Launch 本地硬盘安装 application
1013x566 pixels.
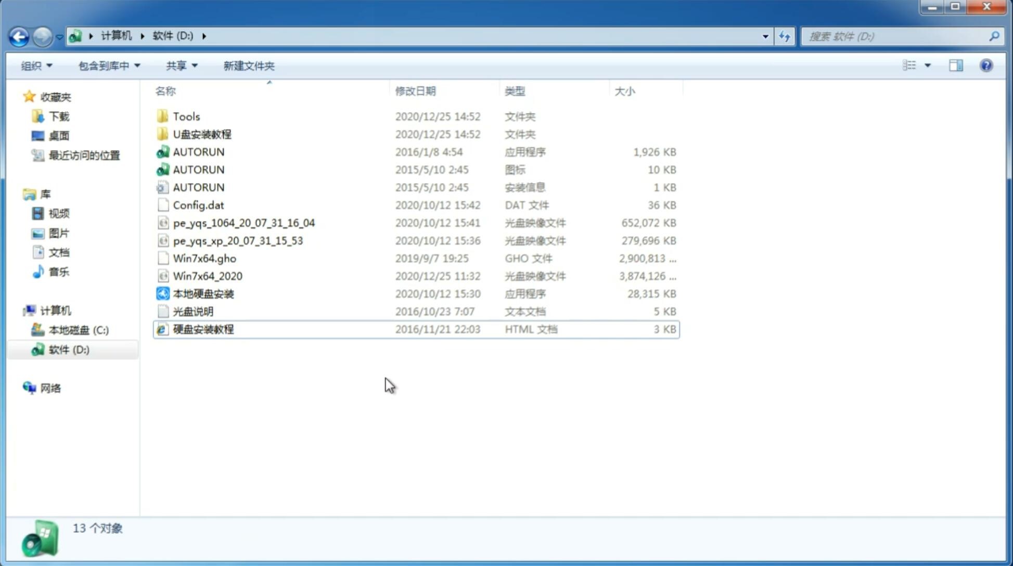(x=203, y=293)
